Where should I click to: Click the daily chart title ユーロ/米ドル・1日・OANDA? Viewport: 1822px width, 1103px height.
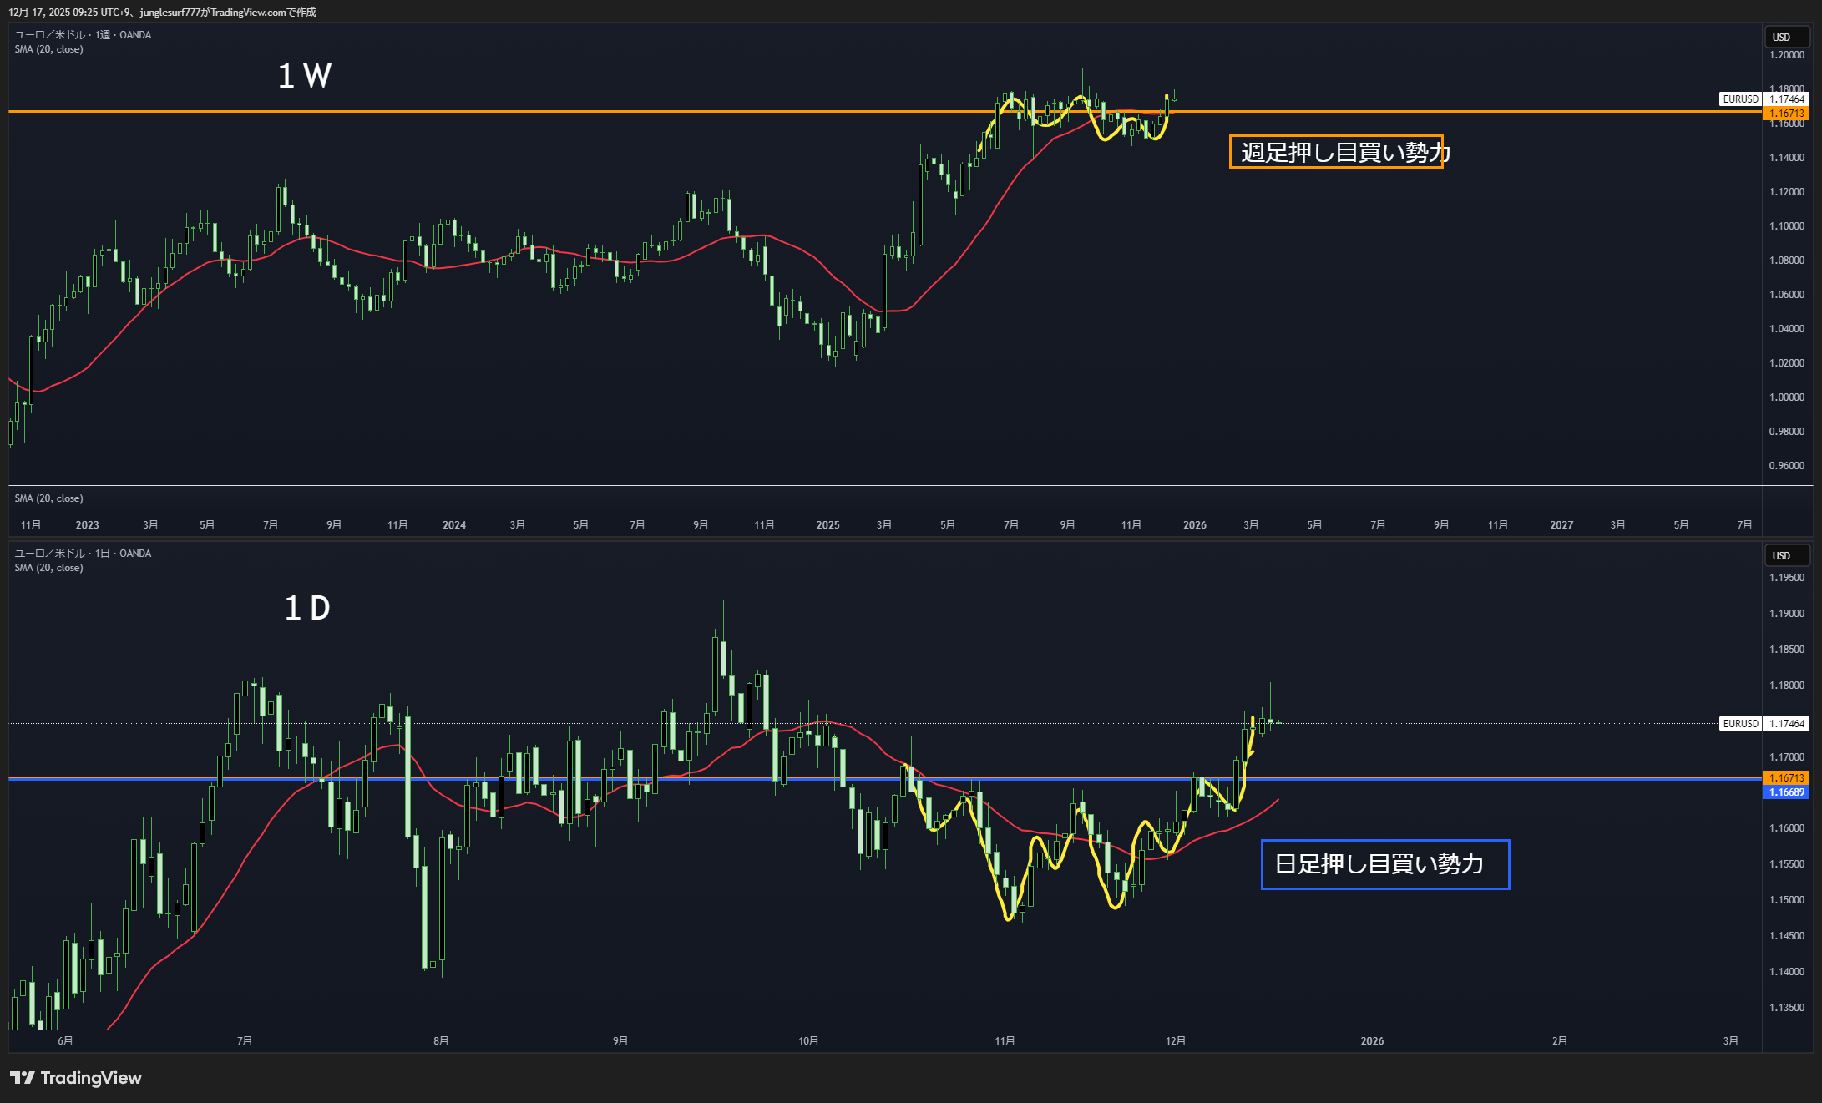coord(83,554)
